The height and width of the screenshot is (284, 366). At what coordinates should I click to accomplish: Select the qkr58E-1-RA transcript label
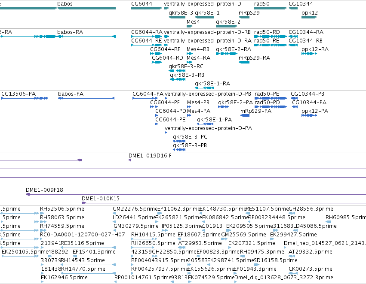point(212,84)
